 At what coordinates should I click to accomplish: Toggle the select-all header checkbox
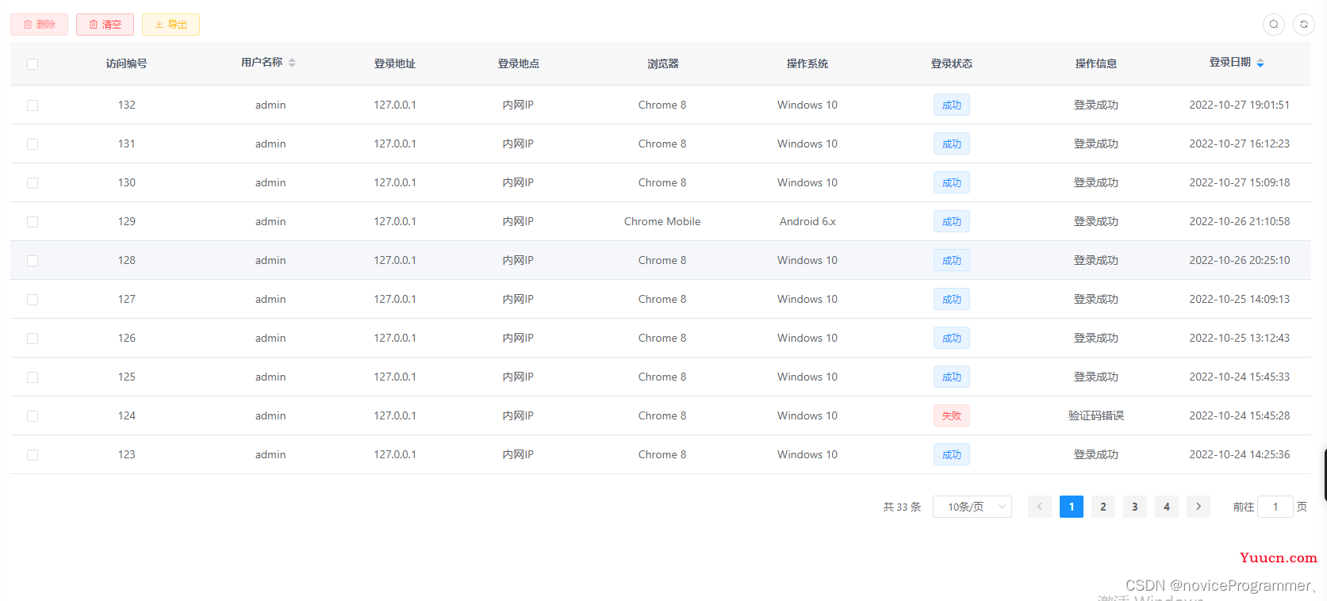pos(33,64)
